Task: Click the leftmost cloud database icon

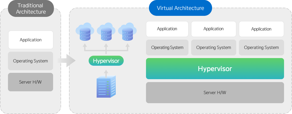Action: [x=85, y=32]
